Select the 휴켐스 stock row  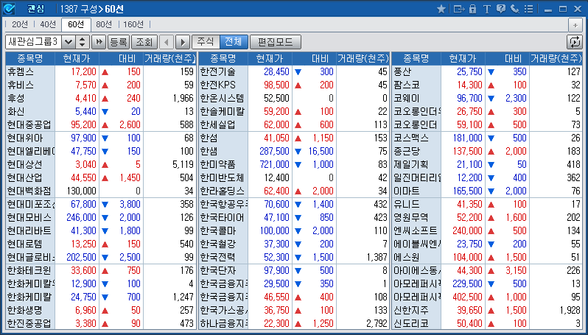tap(101, 71)
